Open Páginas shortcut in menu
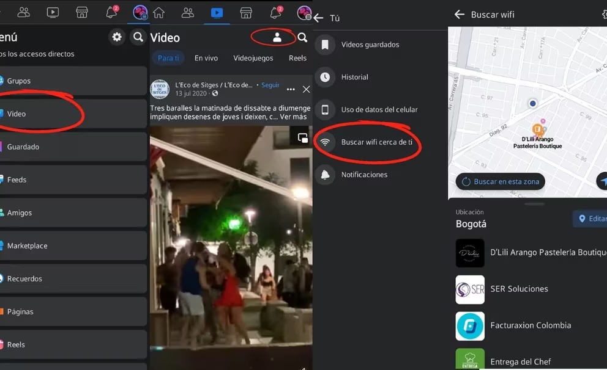The image size is (607, 370). pyautogui.click(x=73, y=311)
